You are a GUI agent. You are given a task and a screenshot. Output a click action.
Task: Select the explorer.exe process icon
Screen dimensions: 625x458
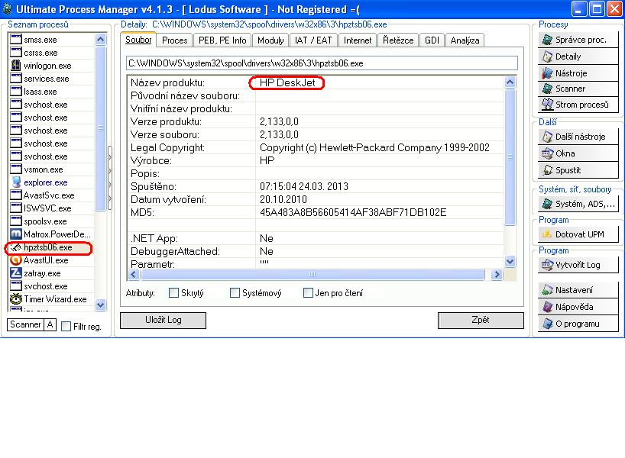[x=16, y=182]
